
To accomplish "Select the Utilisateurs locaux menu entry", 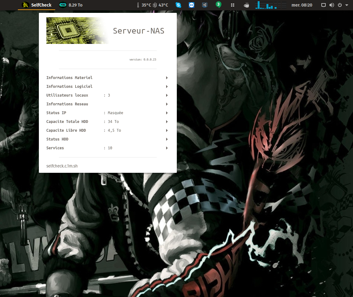I will [108, 95].
